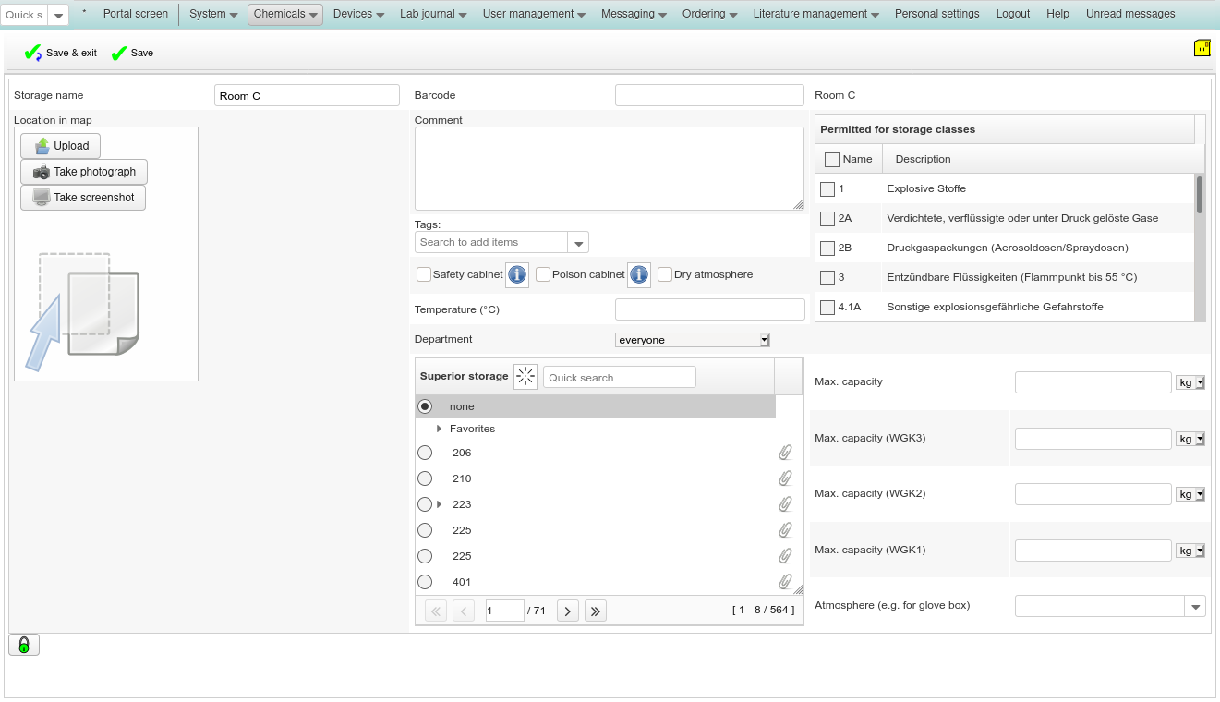Check the Dry atmosphere option
Viewport: 1220px width, 702px height.
coord(665,274)
